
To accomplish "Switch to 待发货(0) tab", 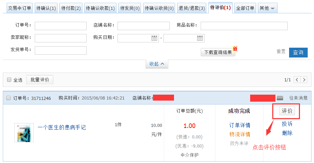I will (x=129, y=8).
